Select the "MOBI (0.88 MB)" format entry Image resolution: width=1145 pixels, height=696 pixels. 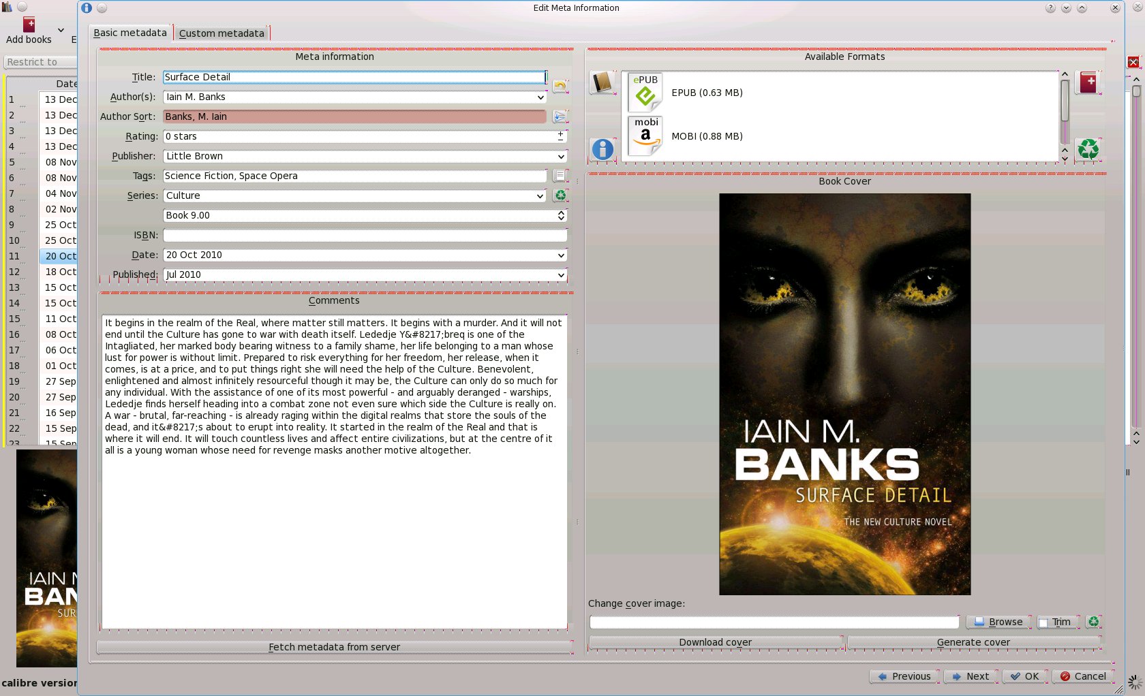coord(707,136)
